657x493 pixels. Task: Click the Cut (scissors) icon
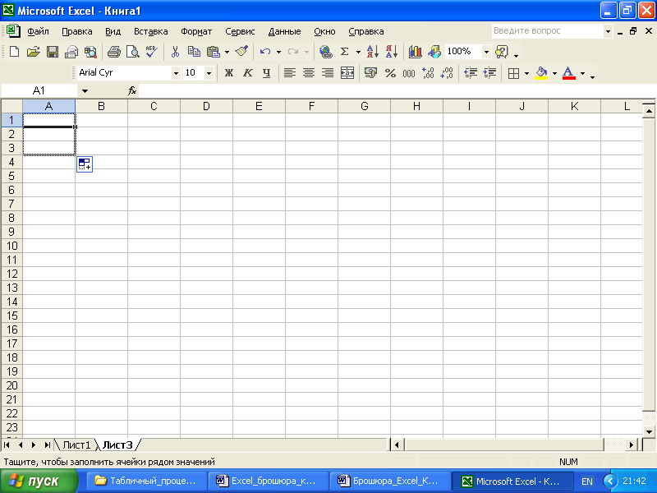pos(175,52)
